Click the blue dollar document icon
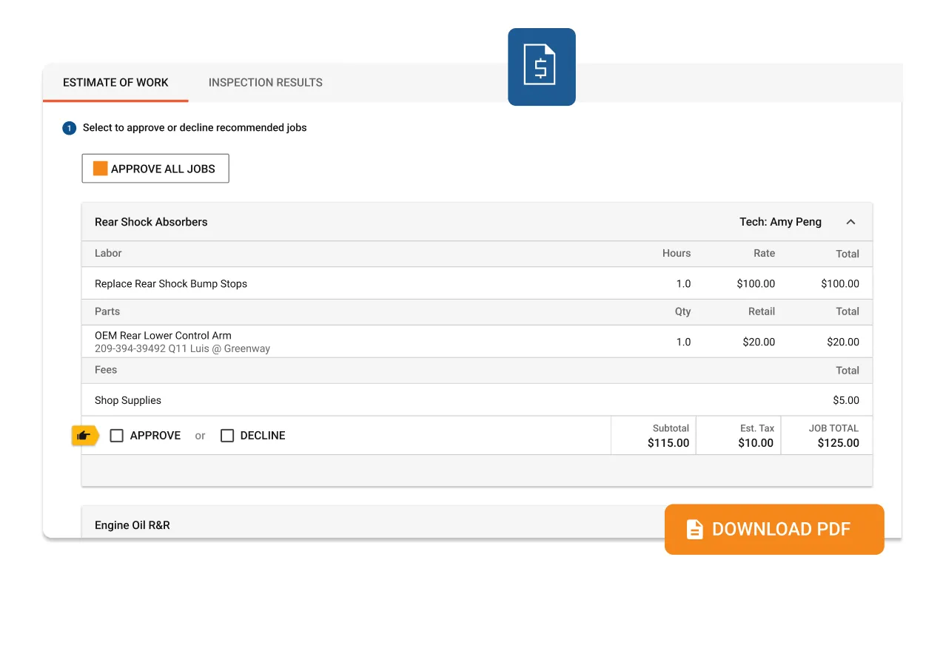The width and height of the screenshot is (943, 648). coord(541,67)
